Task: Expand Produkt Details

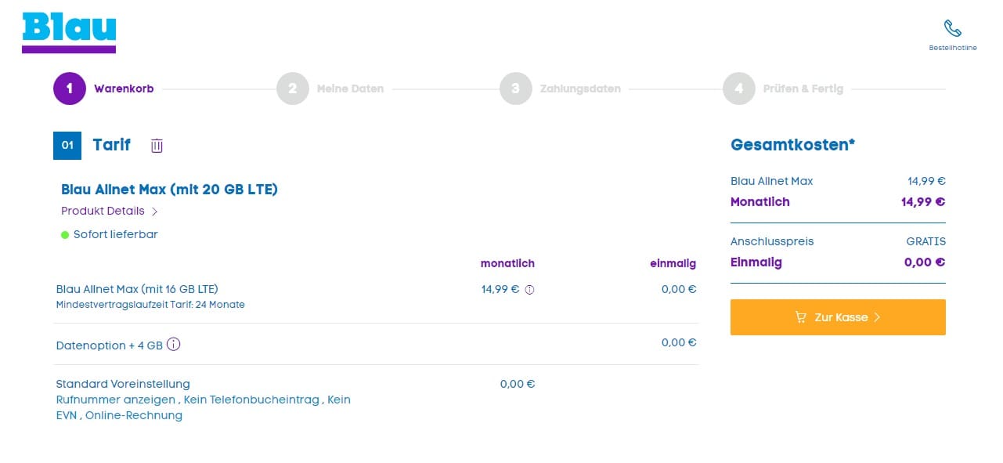Action: [110, 211]
